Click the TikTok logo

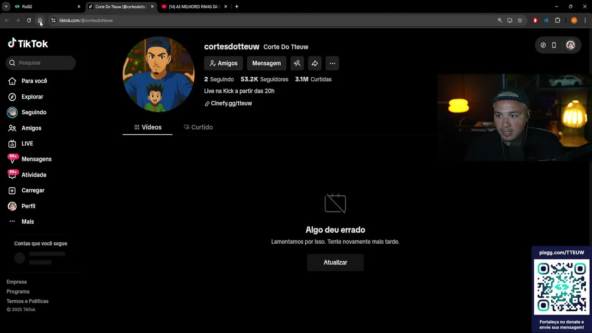click(x=28, y=43)
